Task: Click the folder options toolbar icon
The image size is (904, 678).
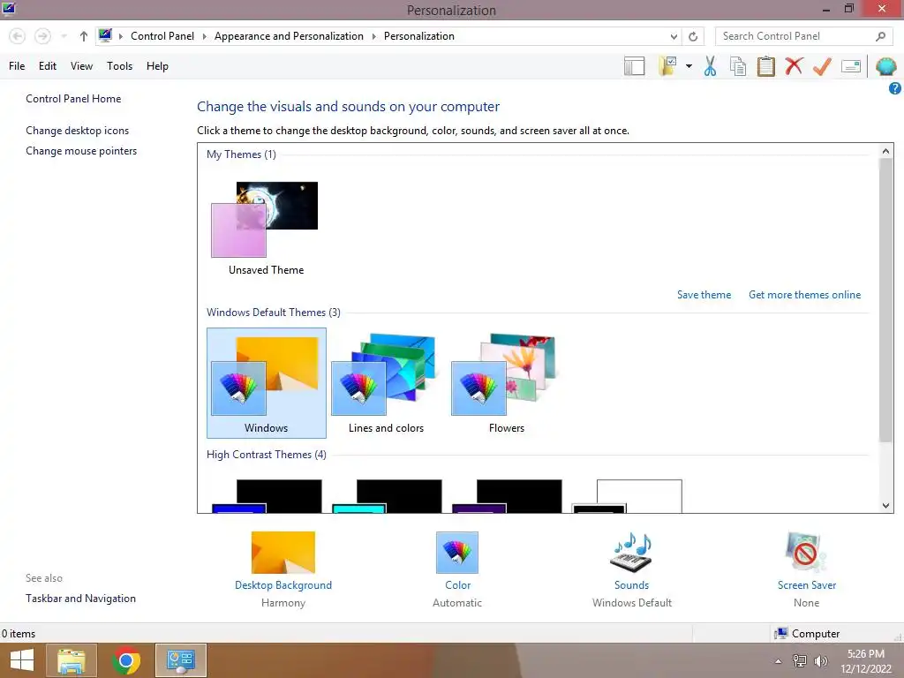Action: [x=667, y=65]
